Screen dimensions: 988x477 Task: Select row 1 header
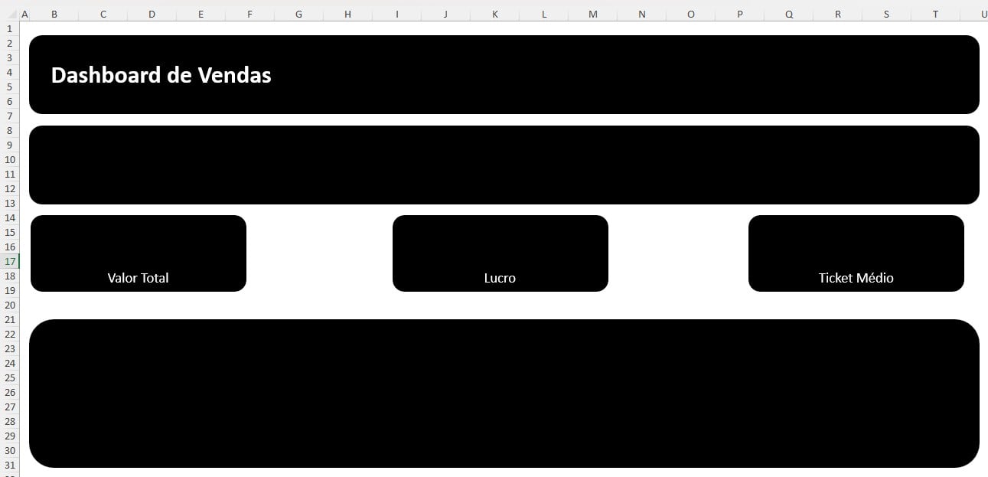click(x=9, y=28)
